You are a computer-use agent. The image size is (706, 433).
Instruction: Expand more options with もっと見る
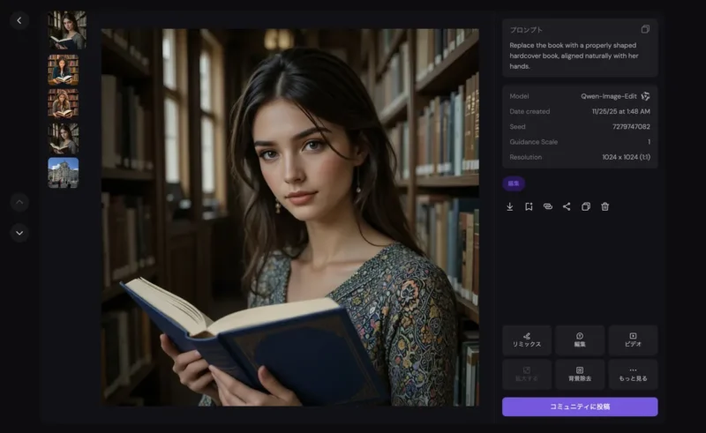tap(633, 374)
